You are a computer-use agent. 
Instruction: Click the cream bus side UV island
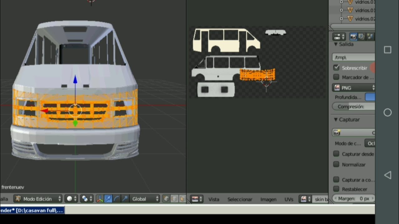click(x=226, y=40)
